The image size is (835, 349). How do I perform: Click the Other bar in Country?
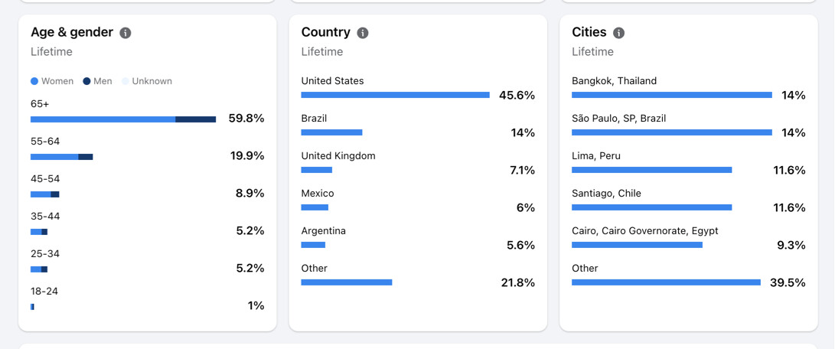(347, 282)
